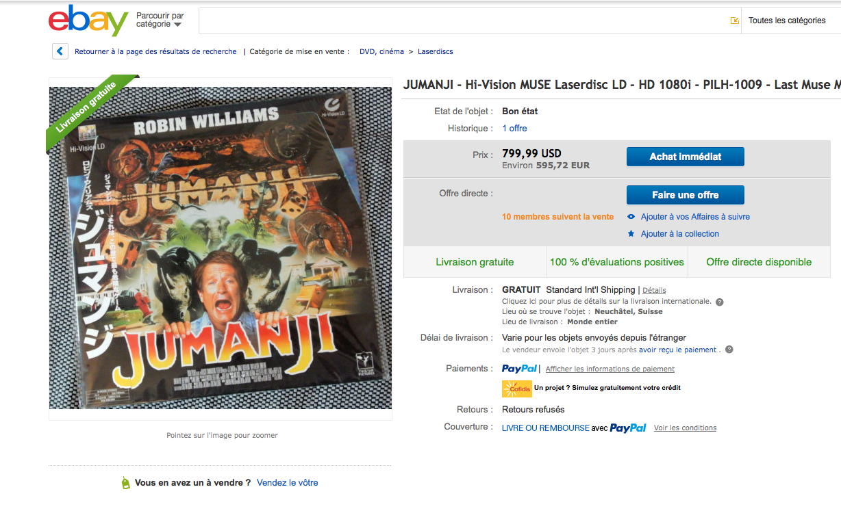
Task: Open the 1 offre history link
Action: pos(514,128)
